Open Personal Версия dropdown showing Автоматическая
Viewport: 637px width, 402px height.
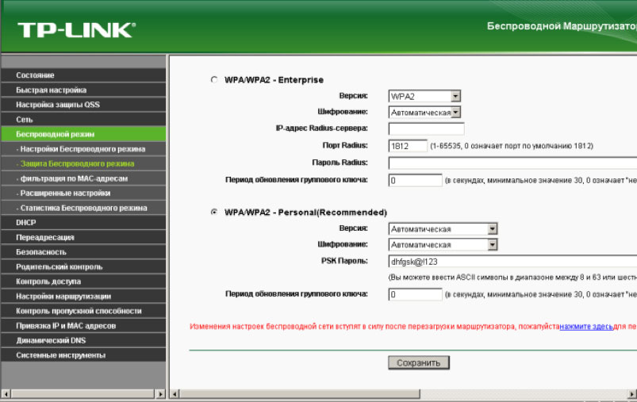coord(443,229)
